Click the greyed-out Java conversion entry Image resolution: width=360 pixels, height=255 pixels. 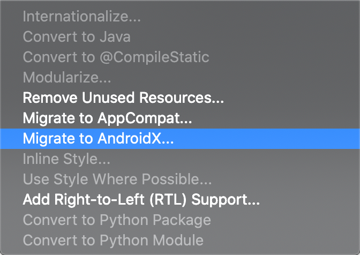[76, 37]
